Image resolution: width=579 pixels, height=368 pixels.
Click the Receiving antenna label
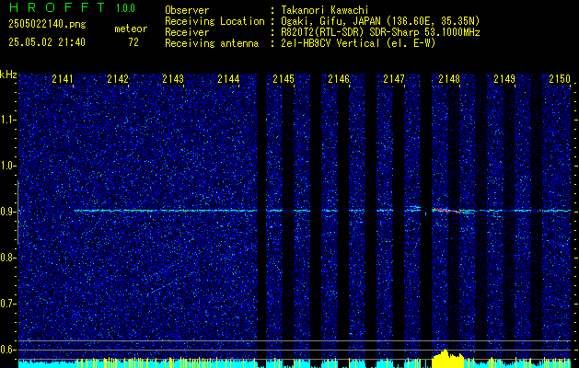click(x=212, y=43)
